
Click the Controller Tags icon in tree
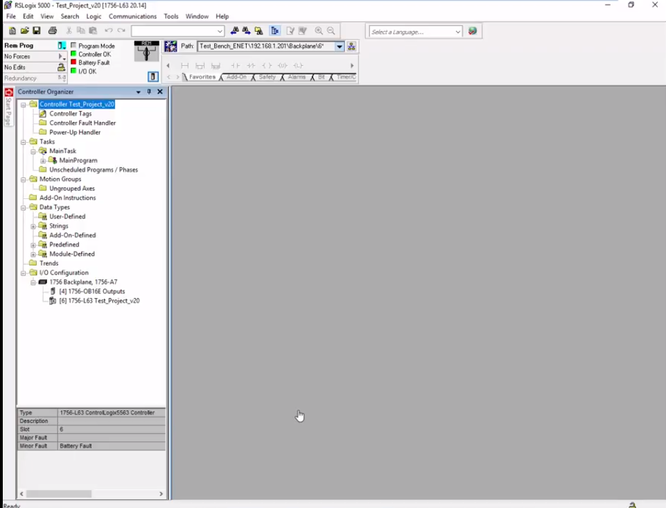43,114
